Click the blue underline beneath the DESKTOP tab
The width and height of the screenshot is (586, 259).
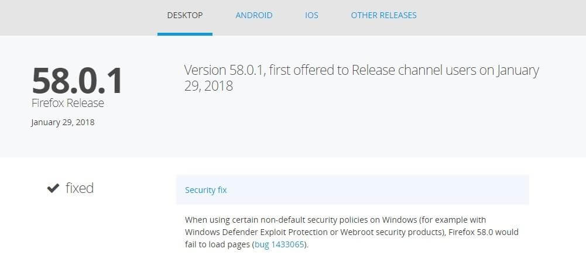pos(185,34)
